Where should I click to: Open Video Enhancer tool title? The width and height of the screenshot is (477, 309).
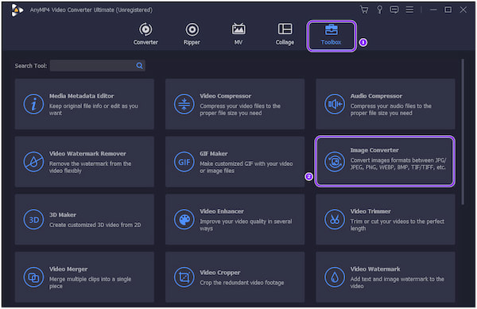222,211
